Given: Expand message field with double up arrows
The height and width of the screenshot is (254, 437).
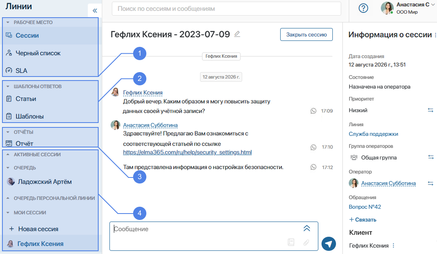Looking at the screenshot, I should coord(307,228).
